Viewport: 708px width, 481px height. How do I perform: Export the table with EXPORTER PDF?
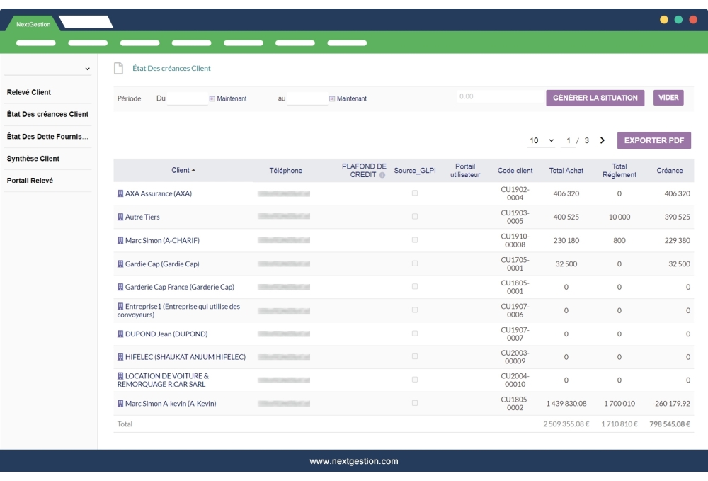tap(653, 140)
